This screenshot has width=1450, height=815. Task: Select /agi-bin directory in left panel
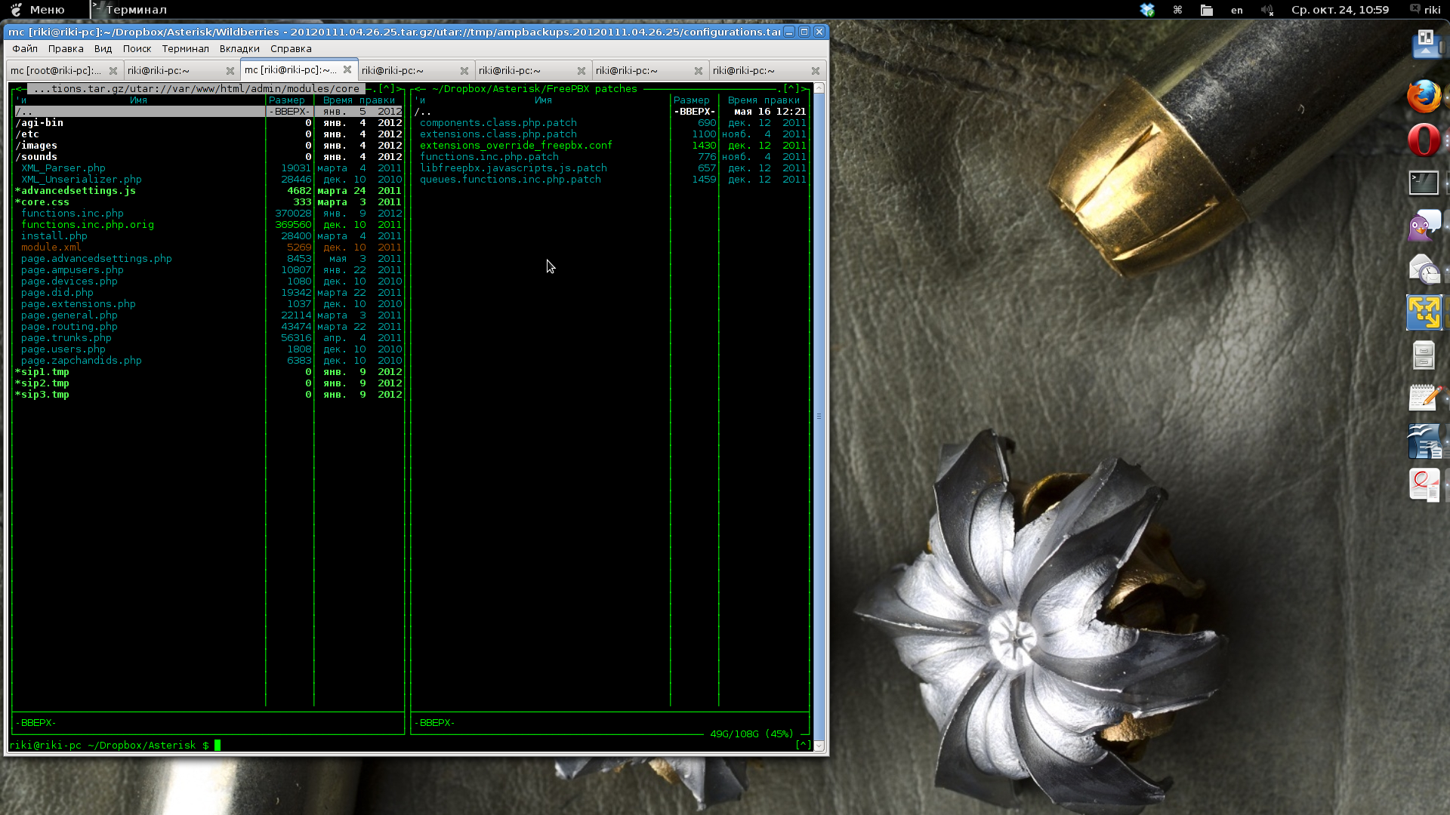point(208,122)
